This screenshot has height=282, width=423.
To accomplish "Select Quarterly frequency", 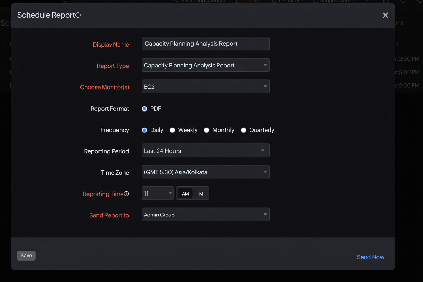I will [243, 130].
